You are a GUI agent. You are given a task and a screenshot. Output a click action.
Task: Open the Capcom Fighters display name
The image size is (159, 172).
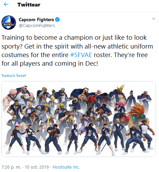36,19
